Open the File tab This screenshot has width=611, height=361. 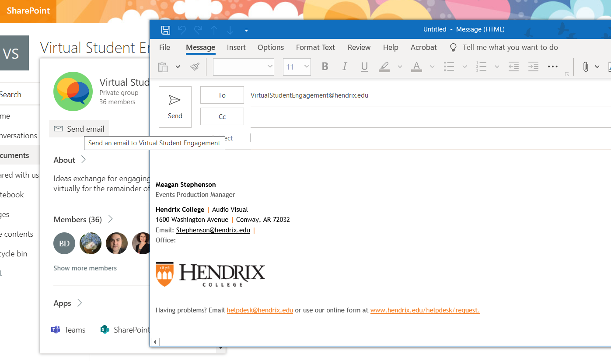(165, 47)
